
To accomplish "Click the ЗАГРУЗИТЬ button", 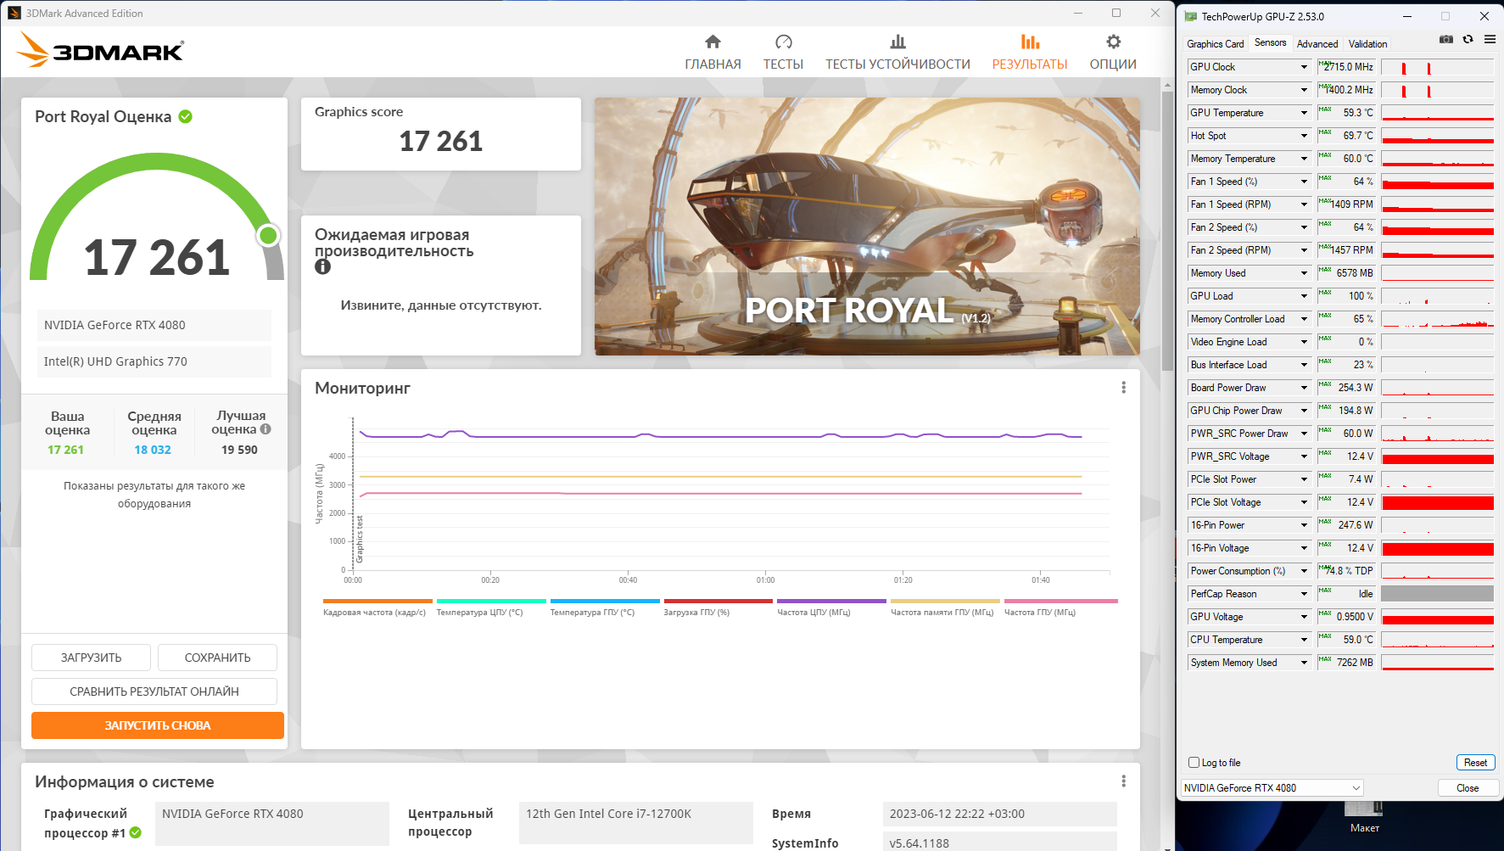I will tap(91, 658).
